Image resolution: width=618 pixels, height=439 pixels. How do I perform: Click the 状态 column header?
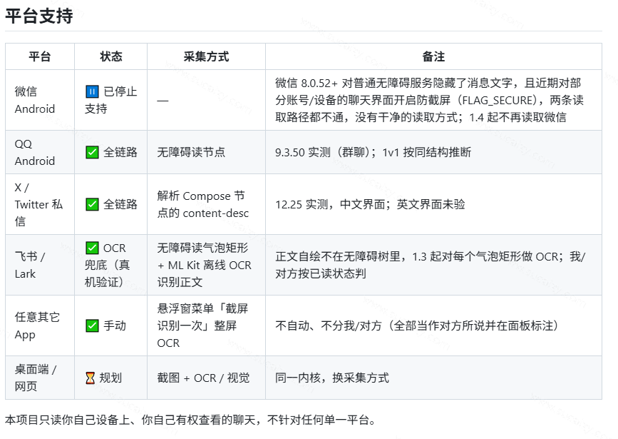click(x=110, y=56)
